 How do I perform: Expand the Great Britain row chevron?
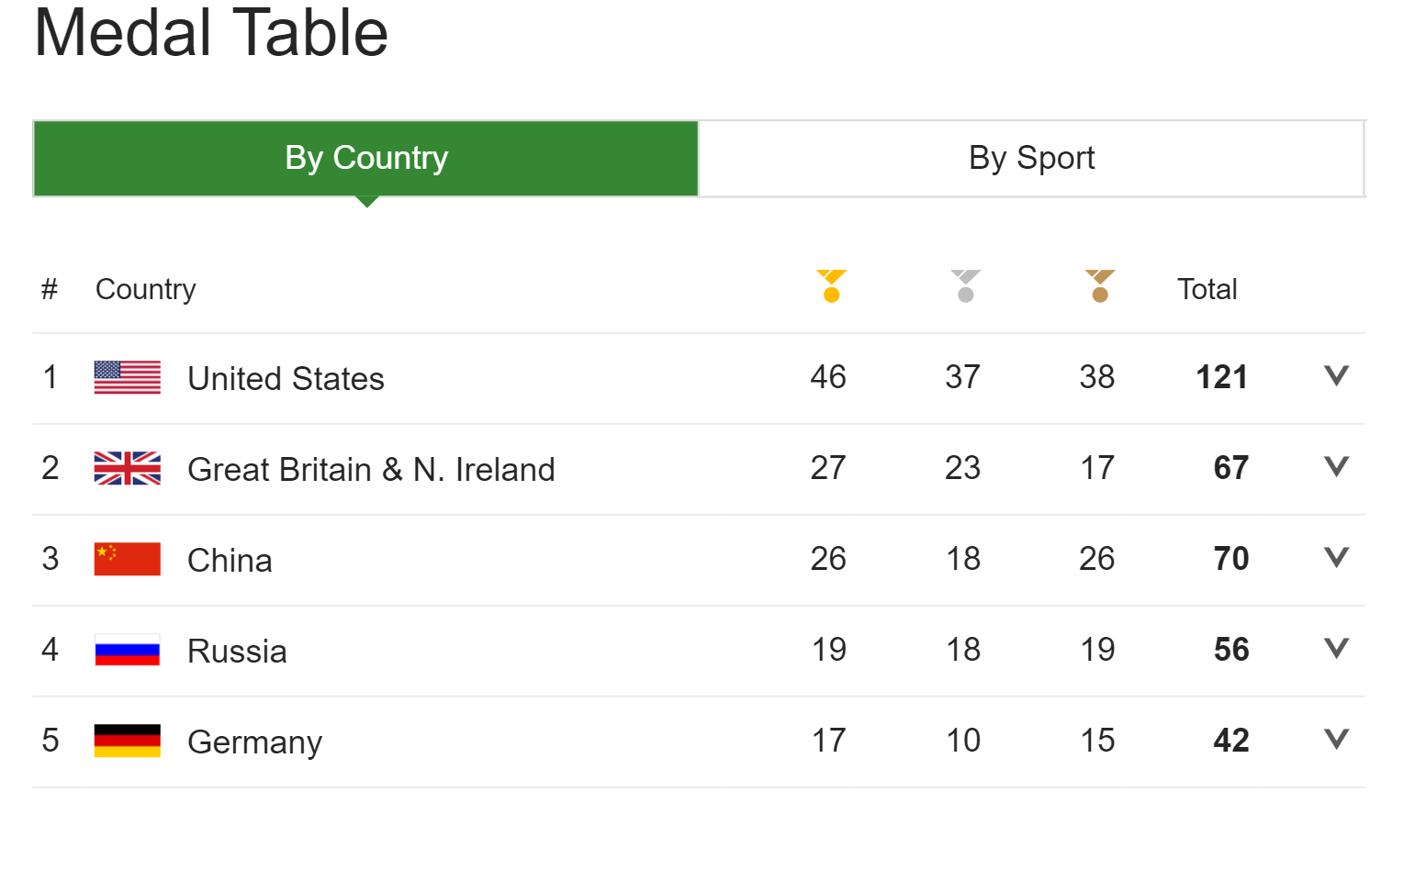1336,466
